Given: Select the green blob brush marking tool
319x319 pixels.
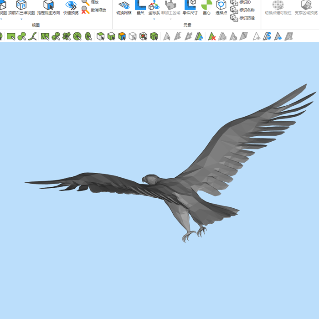Looking at the screenshot, I should 22,36.
